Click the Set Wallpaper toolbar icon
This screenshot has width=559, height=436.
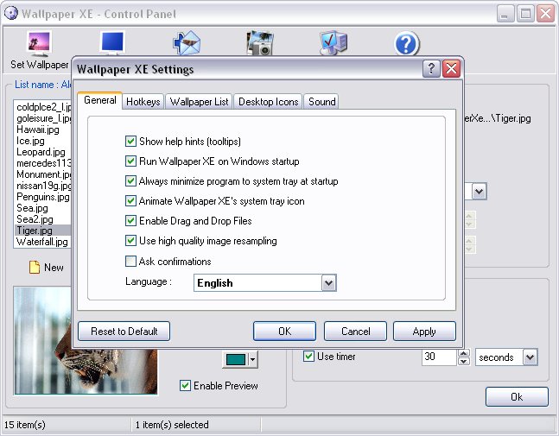(39, 43)
